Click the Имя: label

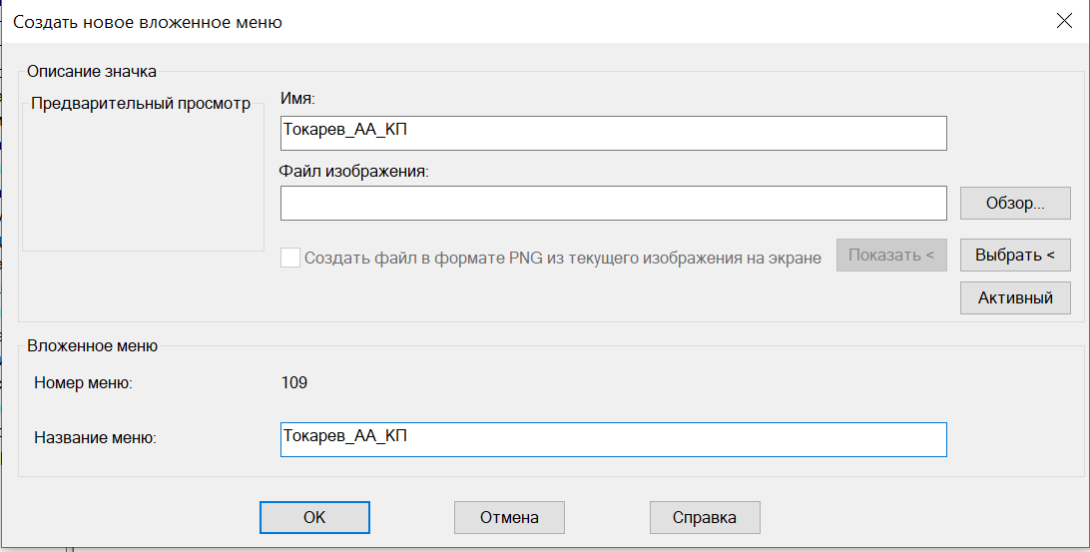297,99
